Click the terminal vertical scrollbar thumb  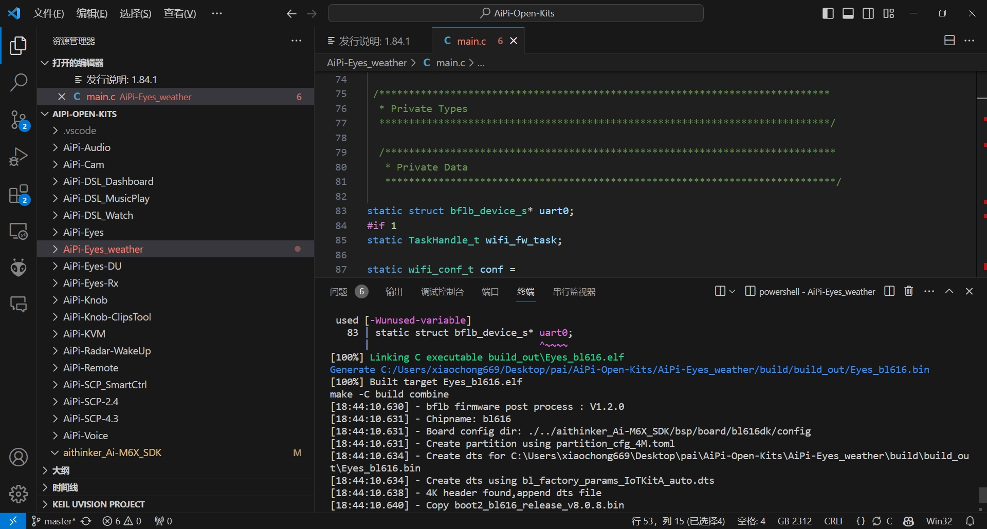982,495
